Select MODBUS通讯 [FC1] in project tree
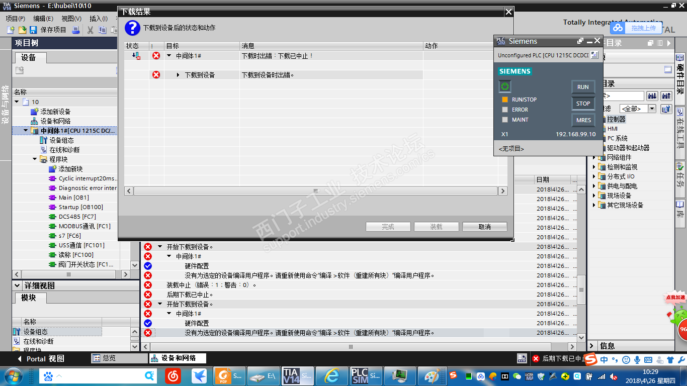687x386 pixels. (84, 226)
